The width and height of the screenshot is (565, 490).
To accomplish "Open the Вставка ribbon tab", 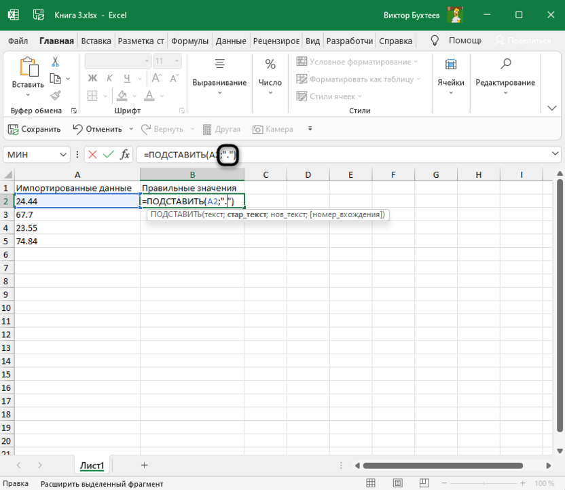I will (96, 41).
